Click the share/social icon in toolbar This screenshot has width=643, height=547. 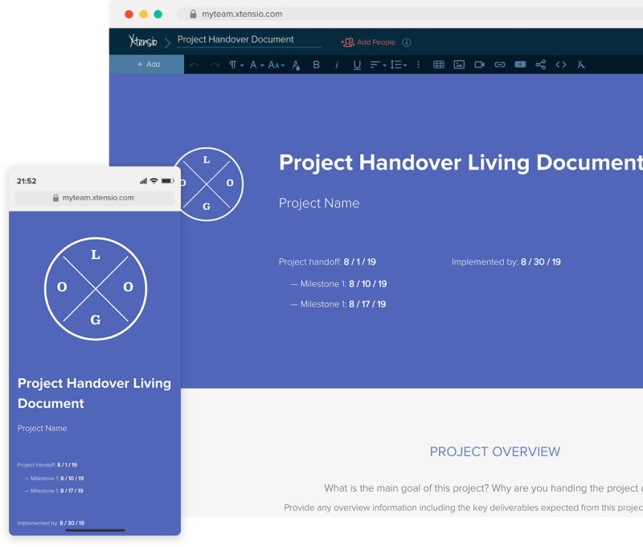tap(540, 64)
